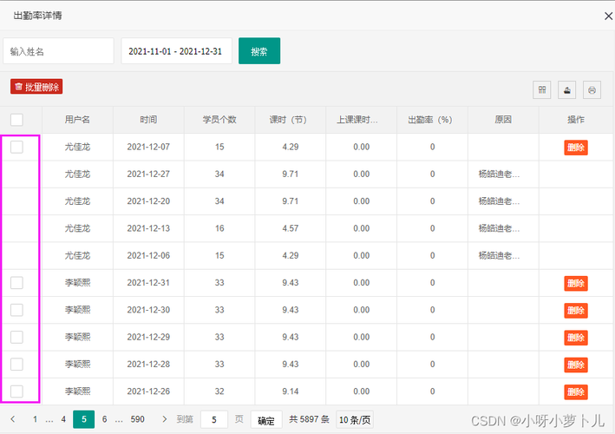Delete the 李颖熙 2021-12-31 record
615x434 pixels.
point(576,283)
